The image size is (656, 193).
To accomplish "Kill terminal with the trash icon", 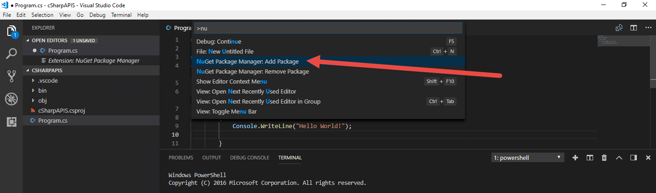I will (604, 158).
